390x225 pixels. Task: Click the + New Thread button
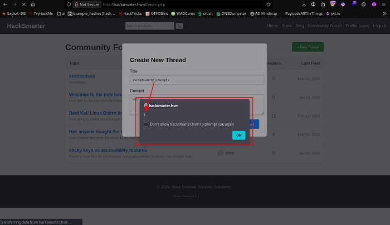coord(308,47)
